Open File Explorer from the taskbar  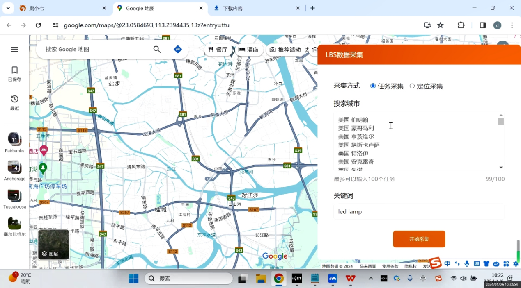click(x=261, y=279)
